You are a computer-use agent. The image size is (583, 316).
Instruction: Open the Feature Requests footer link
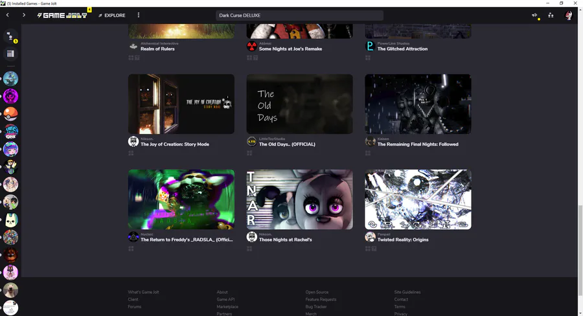click(321, 299)
